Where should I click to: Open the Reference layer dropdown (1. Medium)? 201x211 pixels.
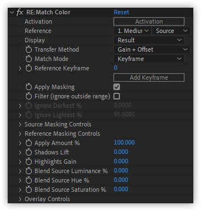(133, 31)
